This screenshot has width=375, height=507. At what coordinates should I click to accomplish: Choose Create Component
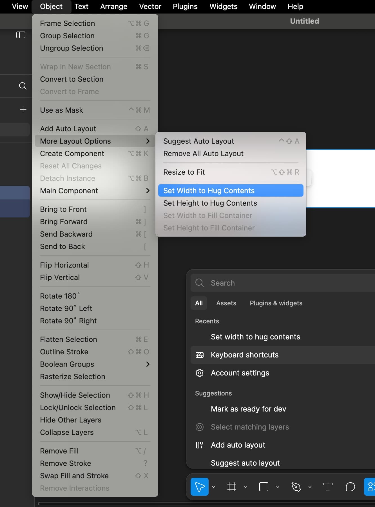point(95,154)
